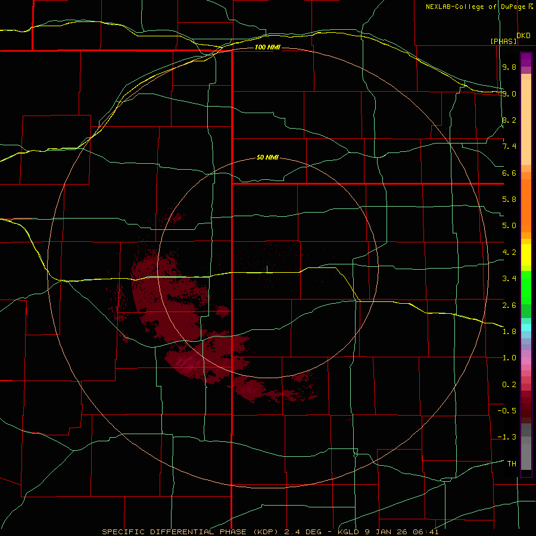Click the 1.0 scale value

pos(509,358)
